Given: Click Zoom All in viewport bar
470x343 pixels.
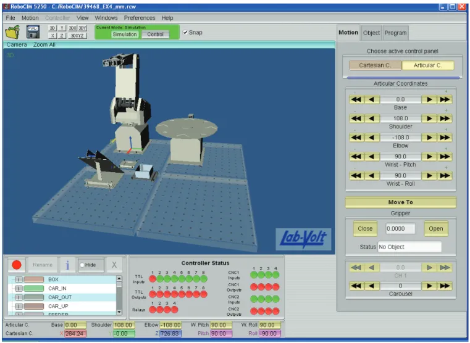Looking at the screenshot, I should [x=44, y=44].
